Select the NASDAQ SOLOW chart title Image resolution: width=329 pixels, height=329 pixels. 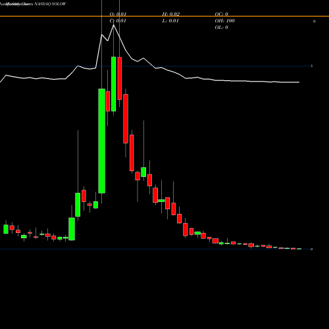(x=50, y=4)
